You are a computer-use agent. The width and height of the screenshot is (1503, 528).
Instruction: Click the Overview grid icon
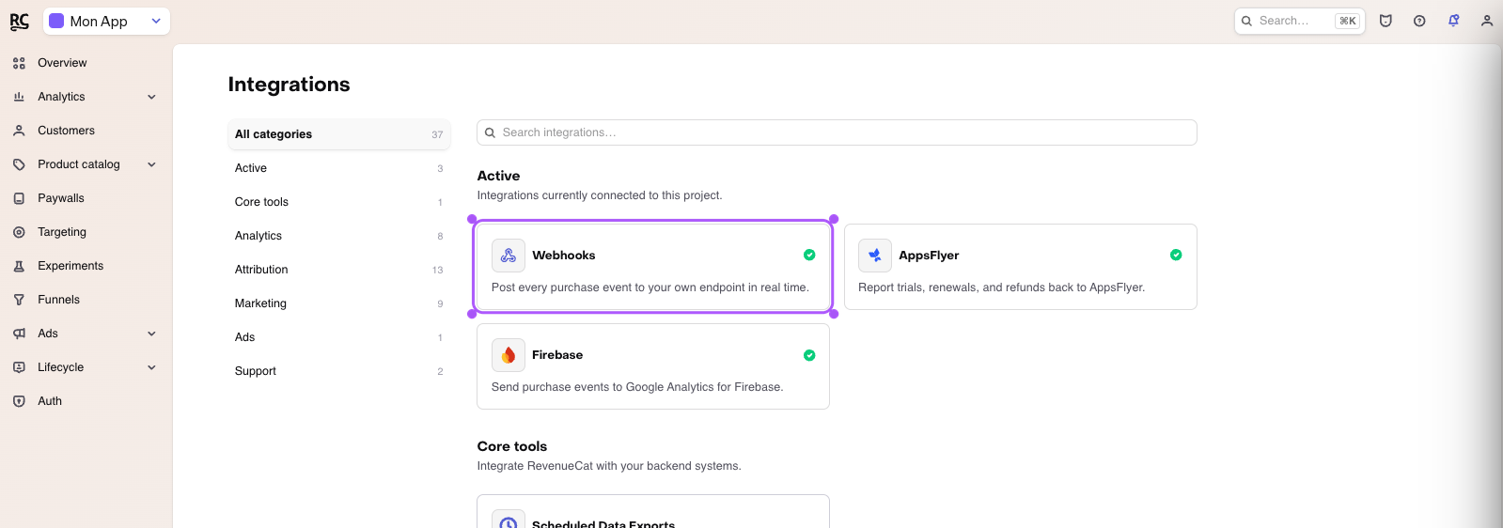(x=19, y=63)
